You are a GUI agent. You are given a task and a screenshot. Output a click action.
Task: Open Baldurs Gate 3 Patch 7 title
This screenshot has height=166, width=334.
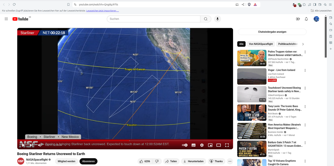tap(285, 144)
